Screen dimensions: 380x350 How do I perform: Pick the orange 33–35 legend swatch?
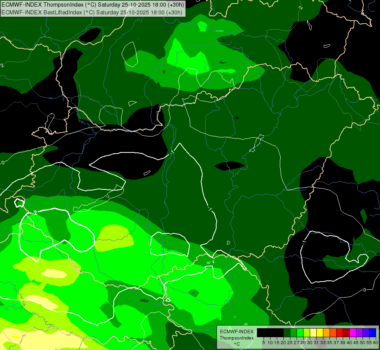pyautogui.click(x=326, y=333)
